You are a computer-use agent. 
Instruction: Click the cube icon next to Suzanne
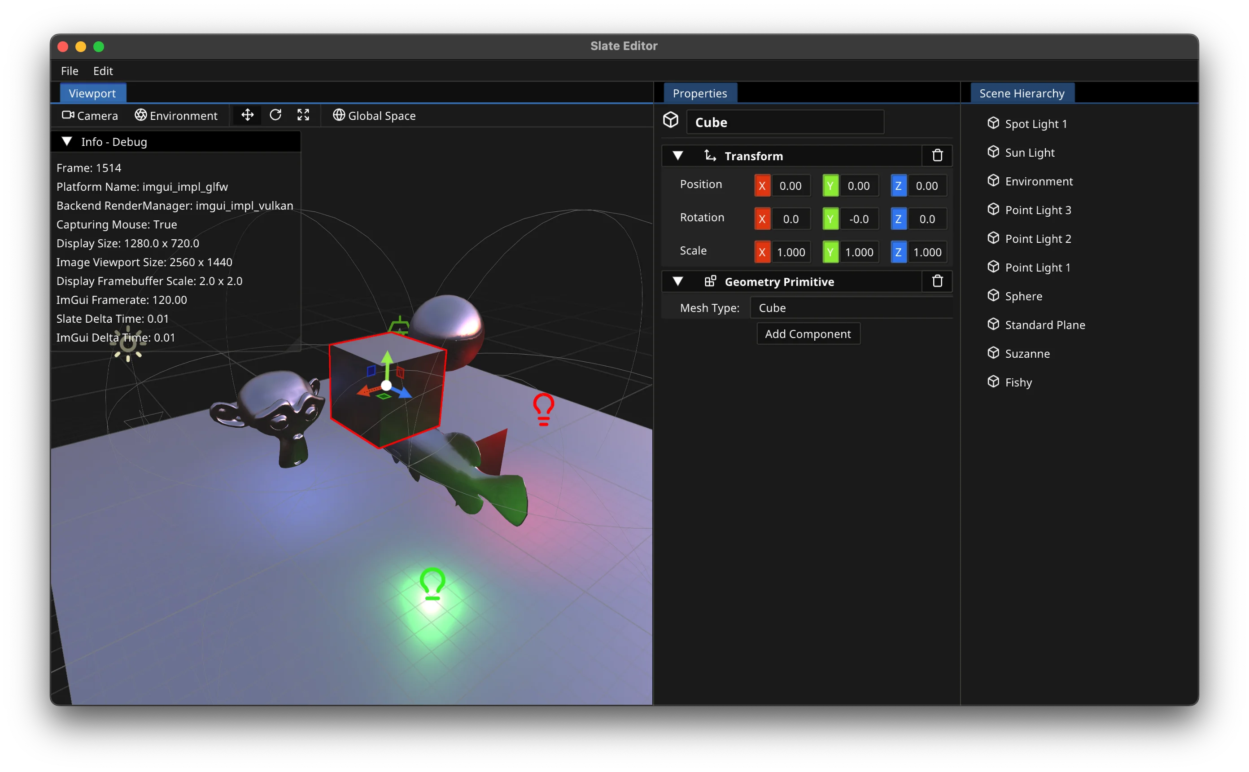(x=993, y=353)
